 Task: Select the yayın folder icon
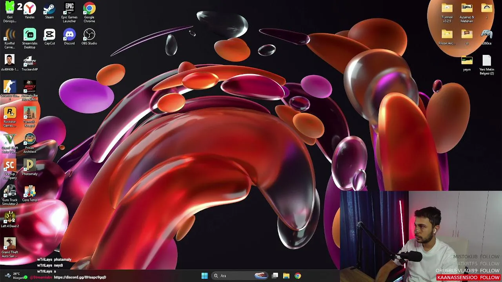click(467, 63)
